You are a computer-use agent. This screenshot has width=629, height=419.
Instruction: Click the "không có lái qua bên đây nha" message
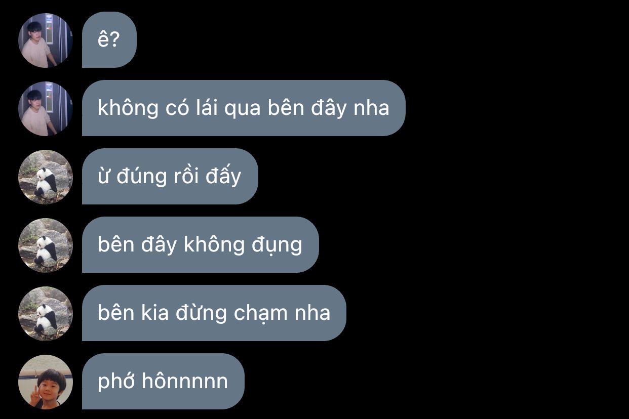pyautogui.click(x=244, y=108)
